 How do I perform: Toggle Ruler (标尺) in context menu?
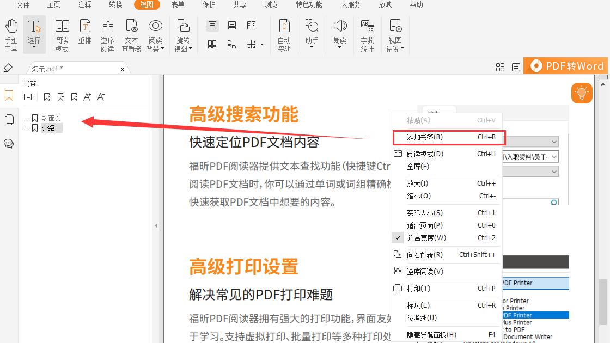point(418,305)
